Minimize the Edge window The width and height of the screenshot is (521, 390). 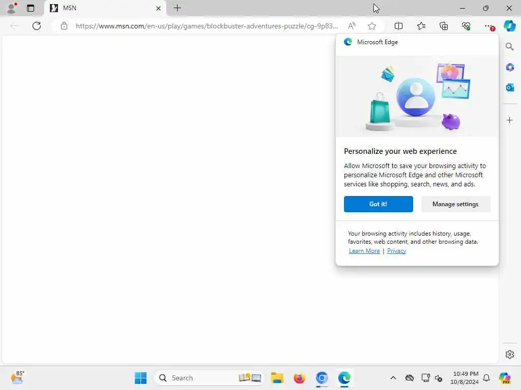click(x=462, y=8)
